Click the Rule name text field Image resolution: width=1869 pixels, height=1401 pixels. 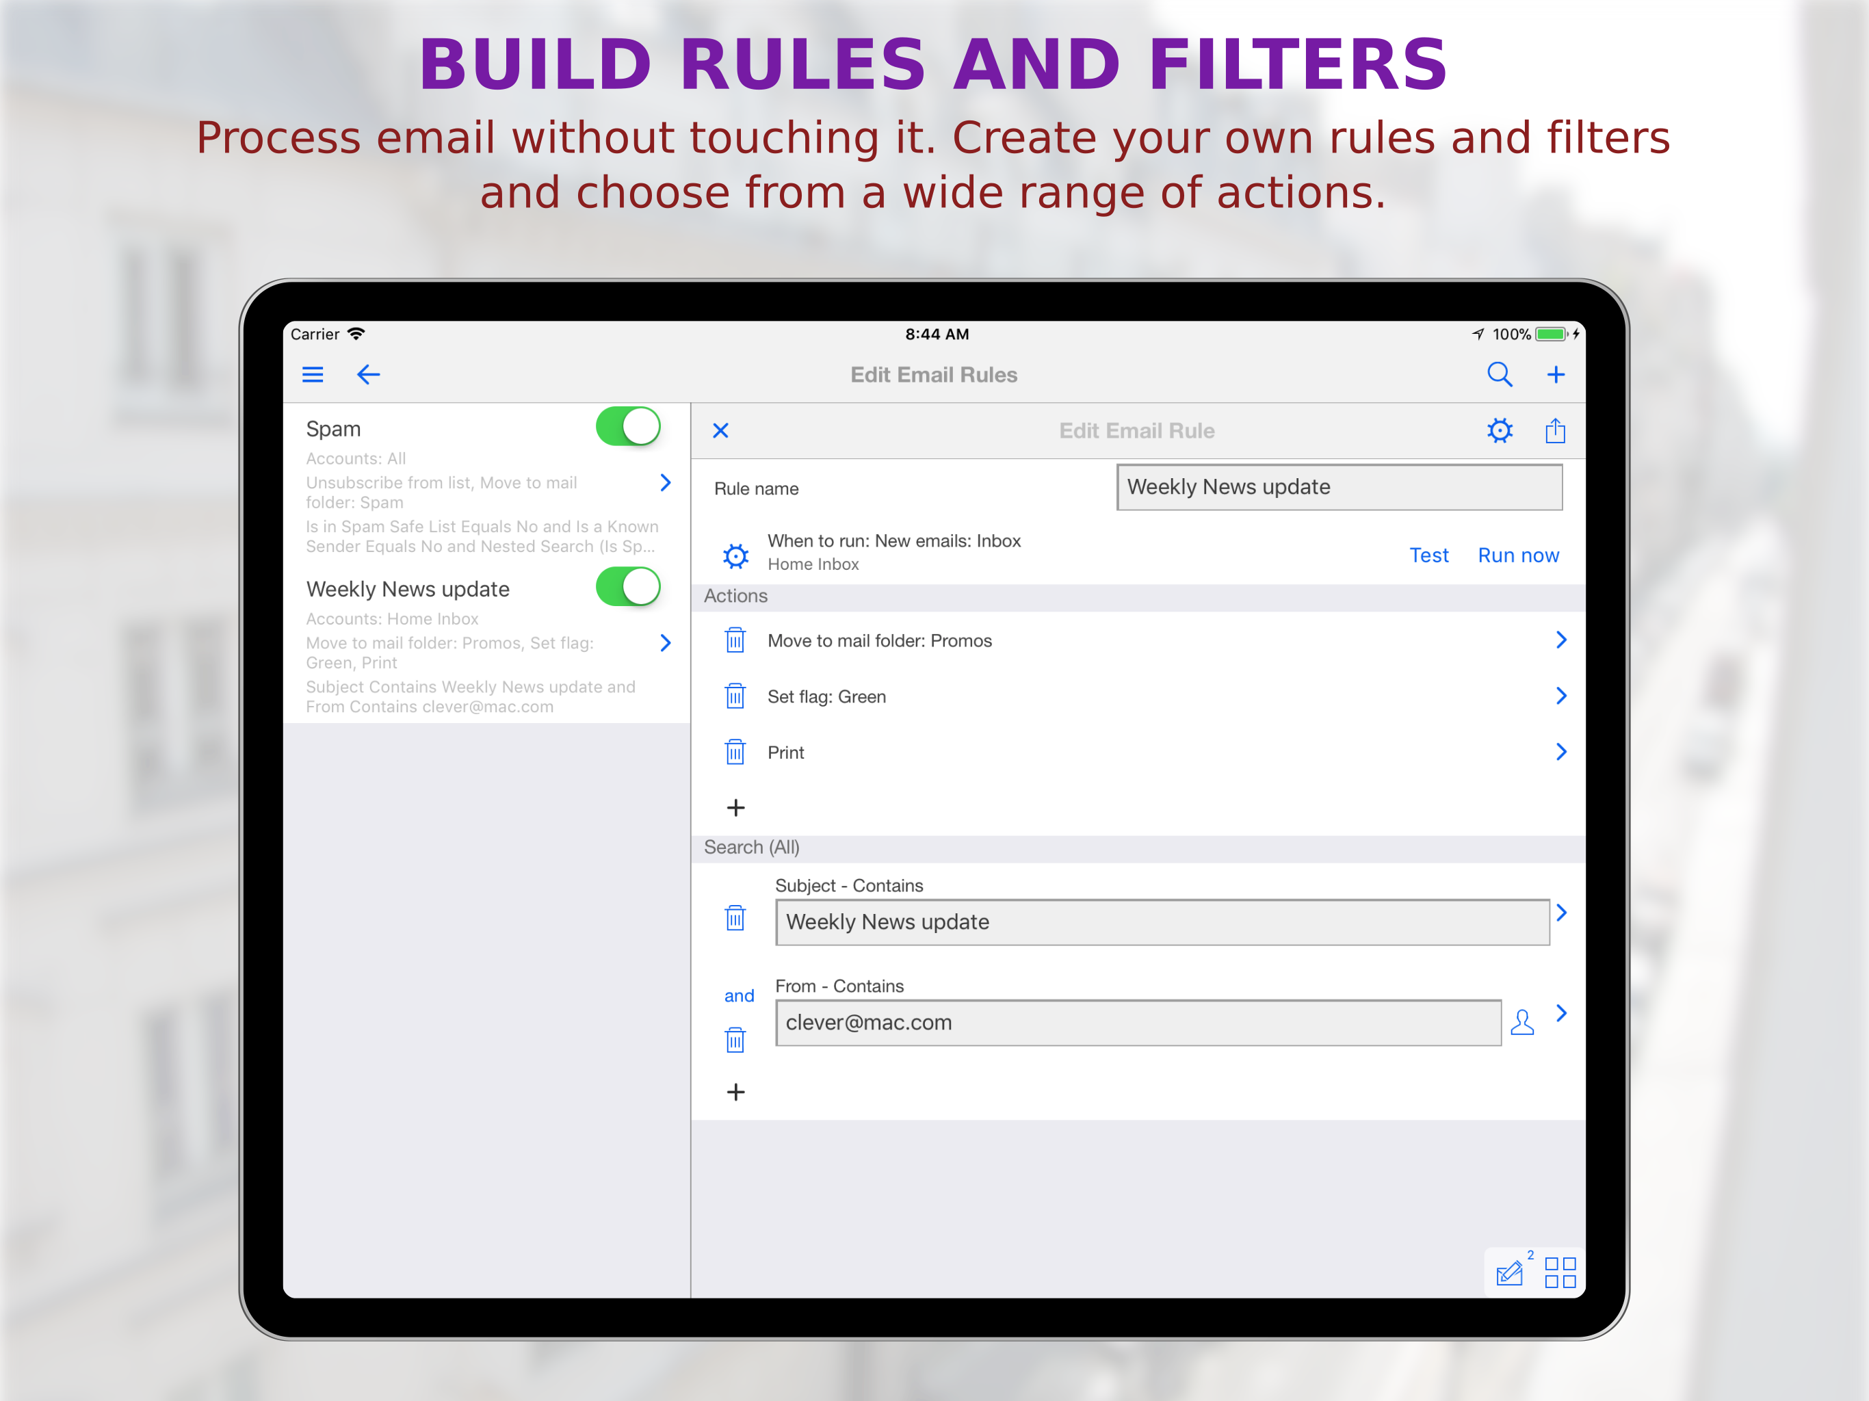(1338, 488)
